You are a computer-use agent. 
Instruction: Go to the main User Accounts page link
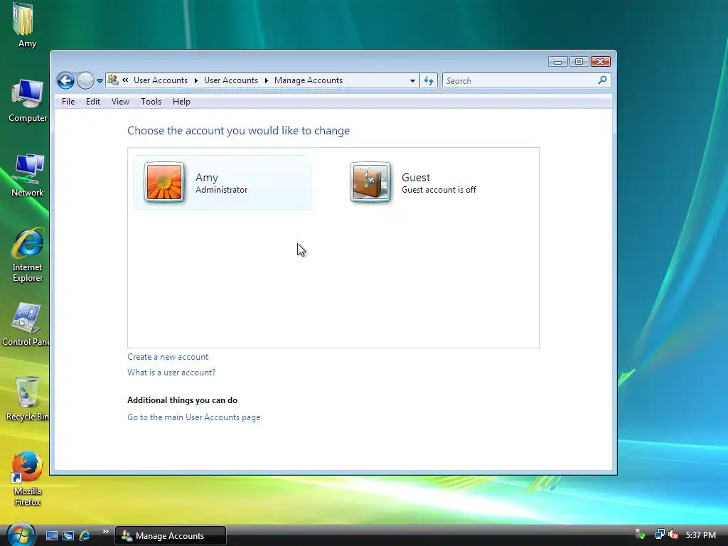point(193,417)
